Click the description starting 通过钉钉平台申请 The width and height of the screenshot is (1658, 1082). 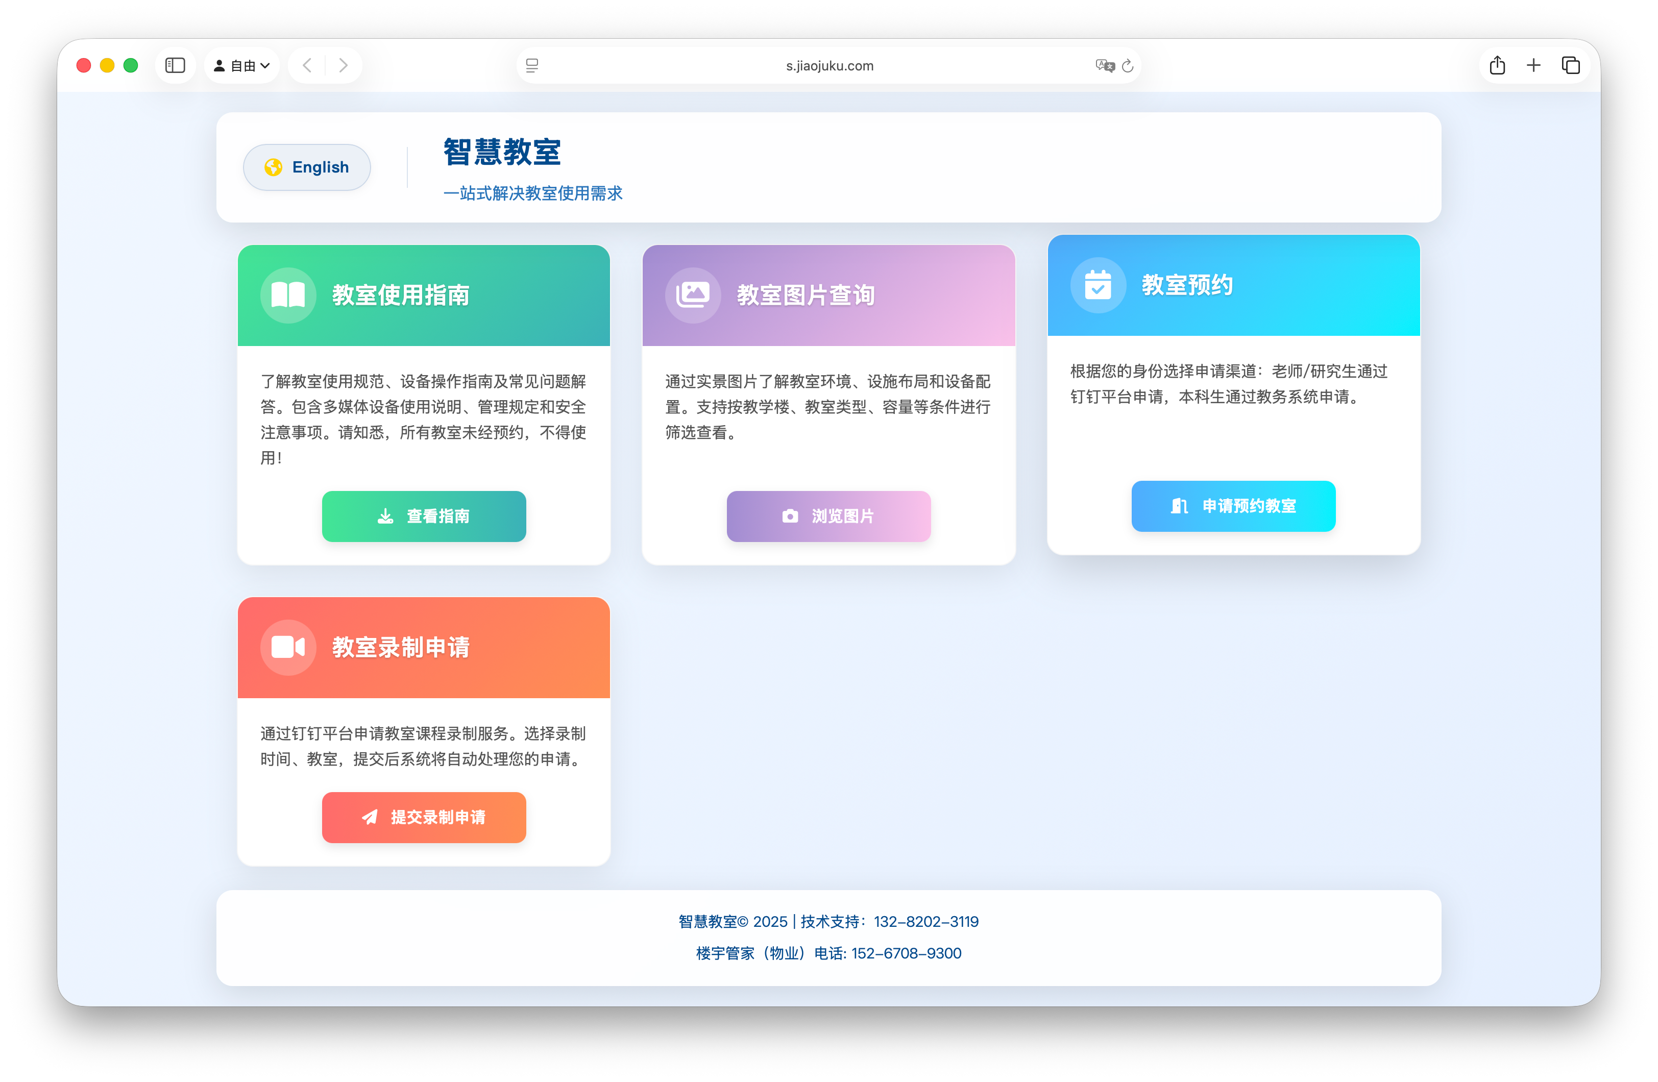(x=424, y=746)
